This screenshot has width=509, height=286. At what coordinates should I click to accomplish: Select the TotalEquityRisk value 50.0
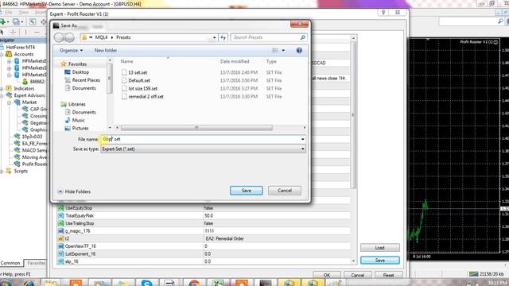pyautogui.click(x=208, y=215)
